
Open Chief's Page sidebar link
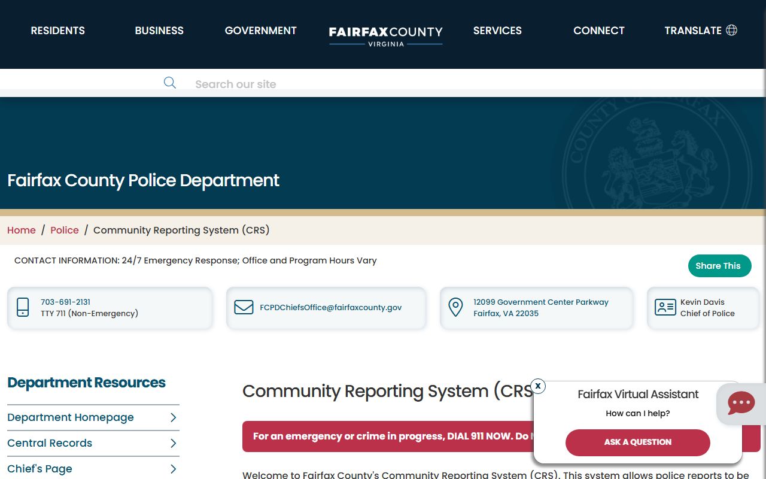(x=39, y=469)
